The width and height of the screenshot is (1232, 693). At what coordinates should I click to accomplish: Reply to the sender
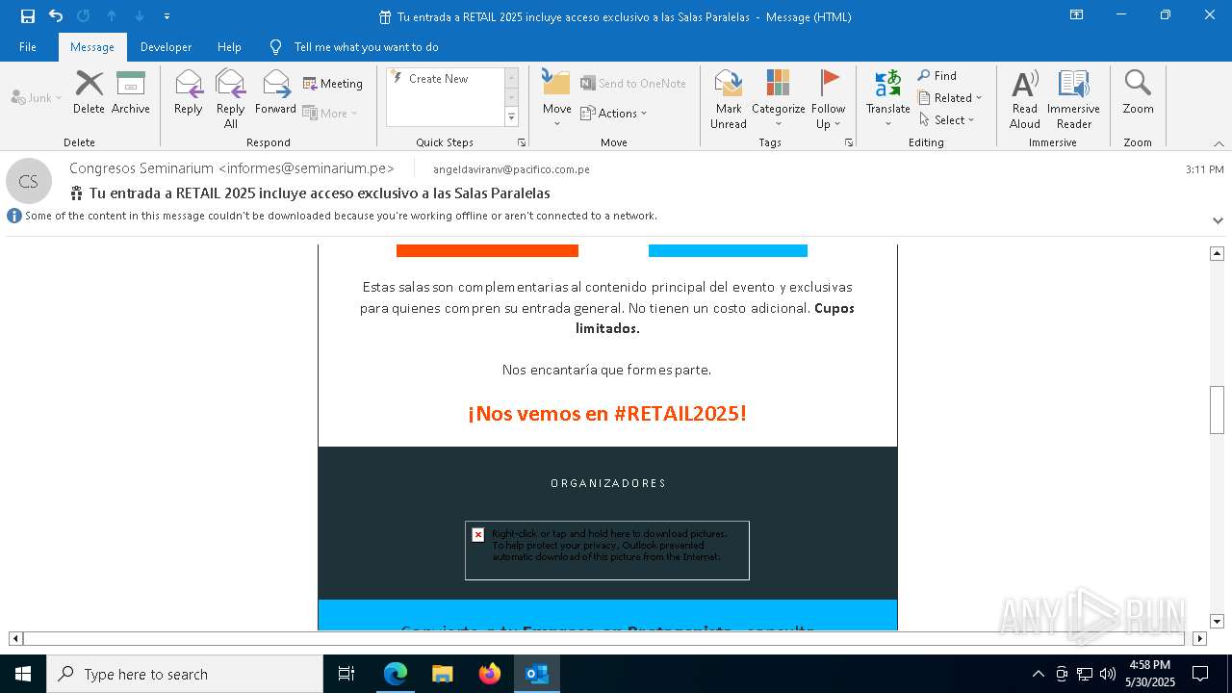point(189,92)
